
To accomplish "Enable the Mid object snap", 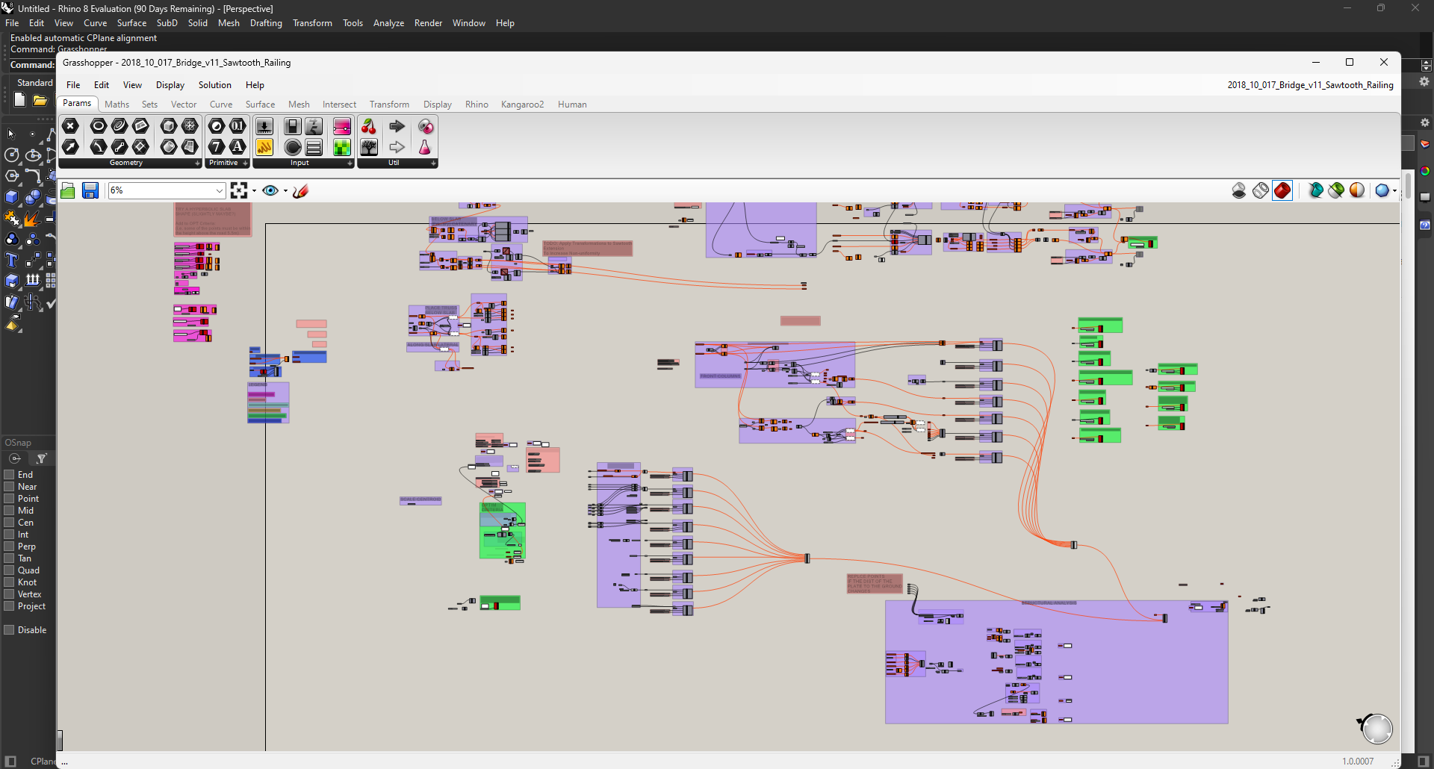I will click(x=10, y=511).
